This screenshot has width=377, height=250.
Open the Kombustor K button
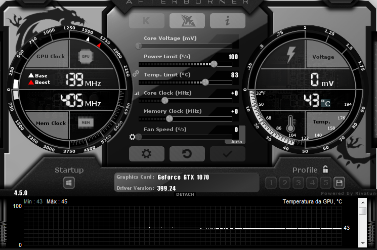(147, 21)
